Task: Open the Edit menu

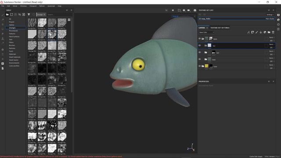Action: 8,6
